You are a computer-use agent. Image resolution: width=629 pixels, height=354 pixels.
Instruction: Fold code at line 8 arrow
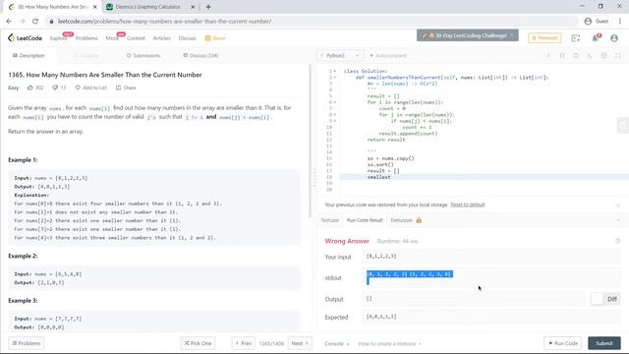(x=335, y=115)
